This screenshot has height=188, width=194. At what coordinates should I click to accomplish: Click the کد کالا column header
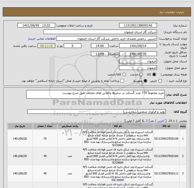166,126
